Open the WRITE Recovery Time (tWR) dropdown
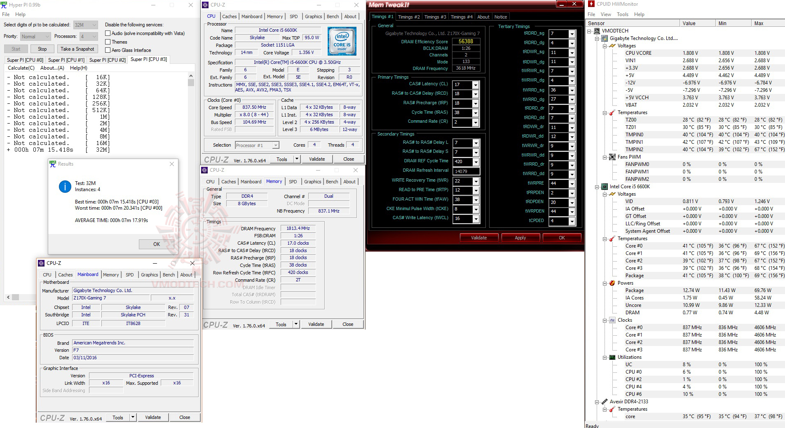The height and width of the screenshot is (428, 785). click(x=476, y=181)
